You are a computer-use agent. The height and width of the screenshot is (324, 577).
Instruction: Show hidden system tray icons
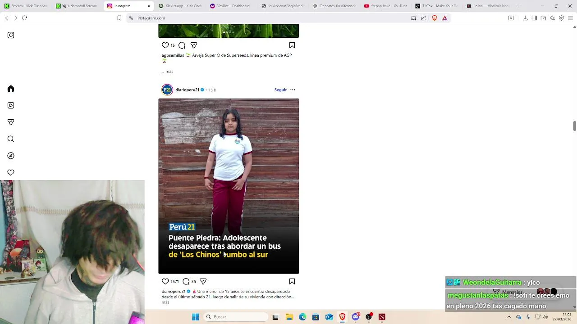(x=509, y=317)
